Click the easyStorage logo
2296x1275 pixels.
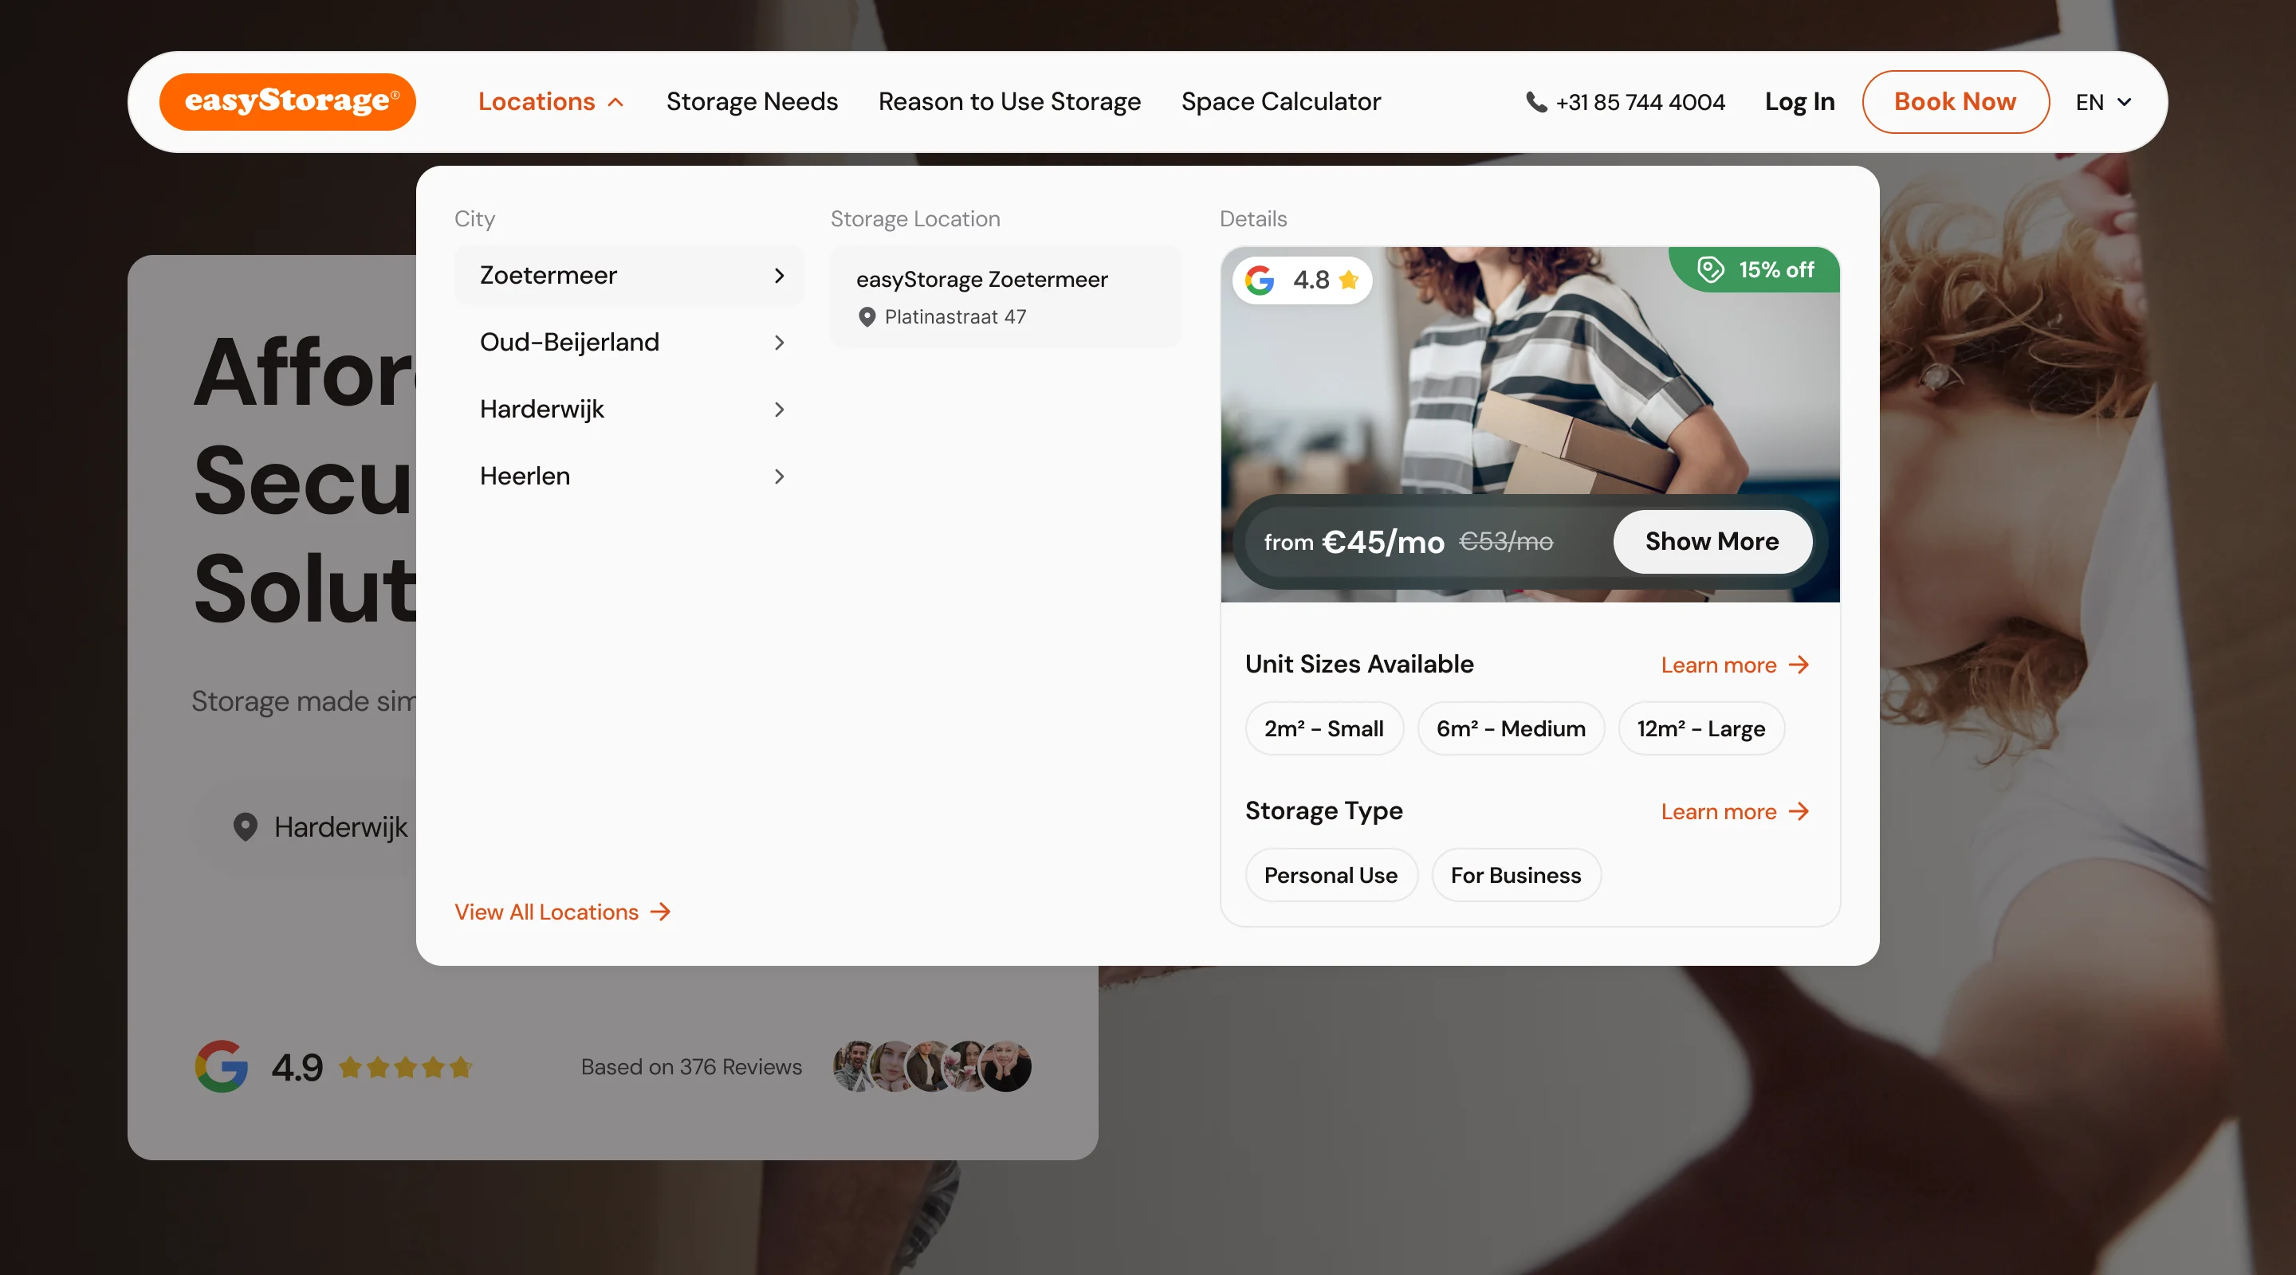tap(287, 101)
